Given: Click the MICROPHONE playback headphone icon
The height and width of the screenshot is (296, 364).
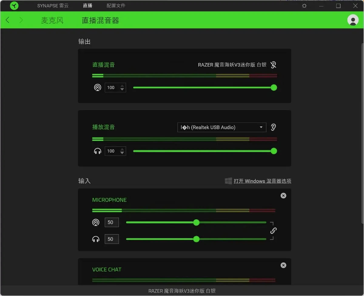Looking at the screenshot, I should click(96, 239).
